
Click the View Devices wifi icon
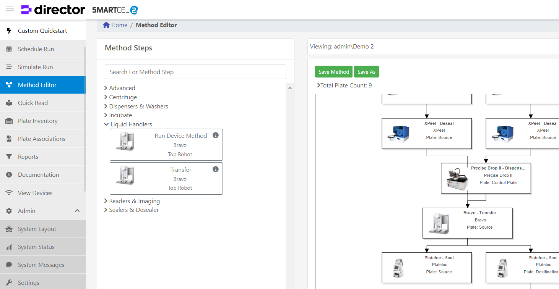coord(9,193)
